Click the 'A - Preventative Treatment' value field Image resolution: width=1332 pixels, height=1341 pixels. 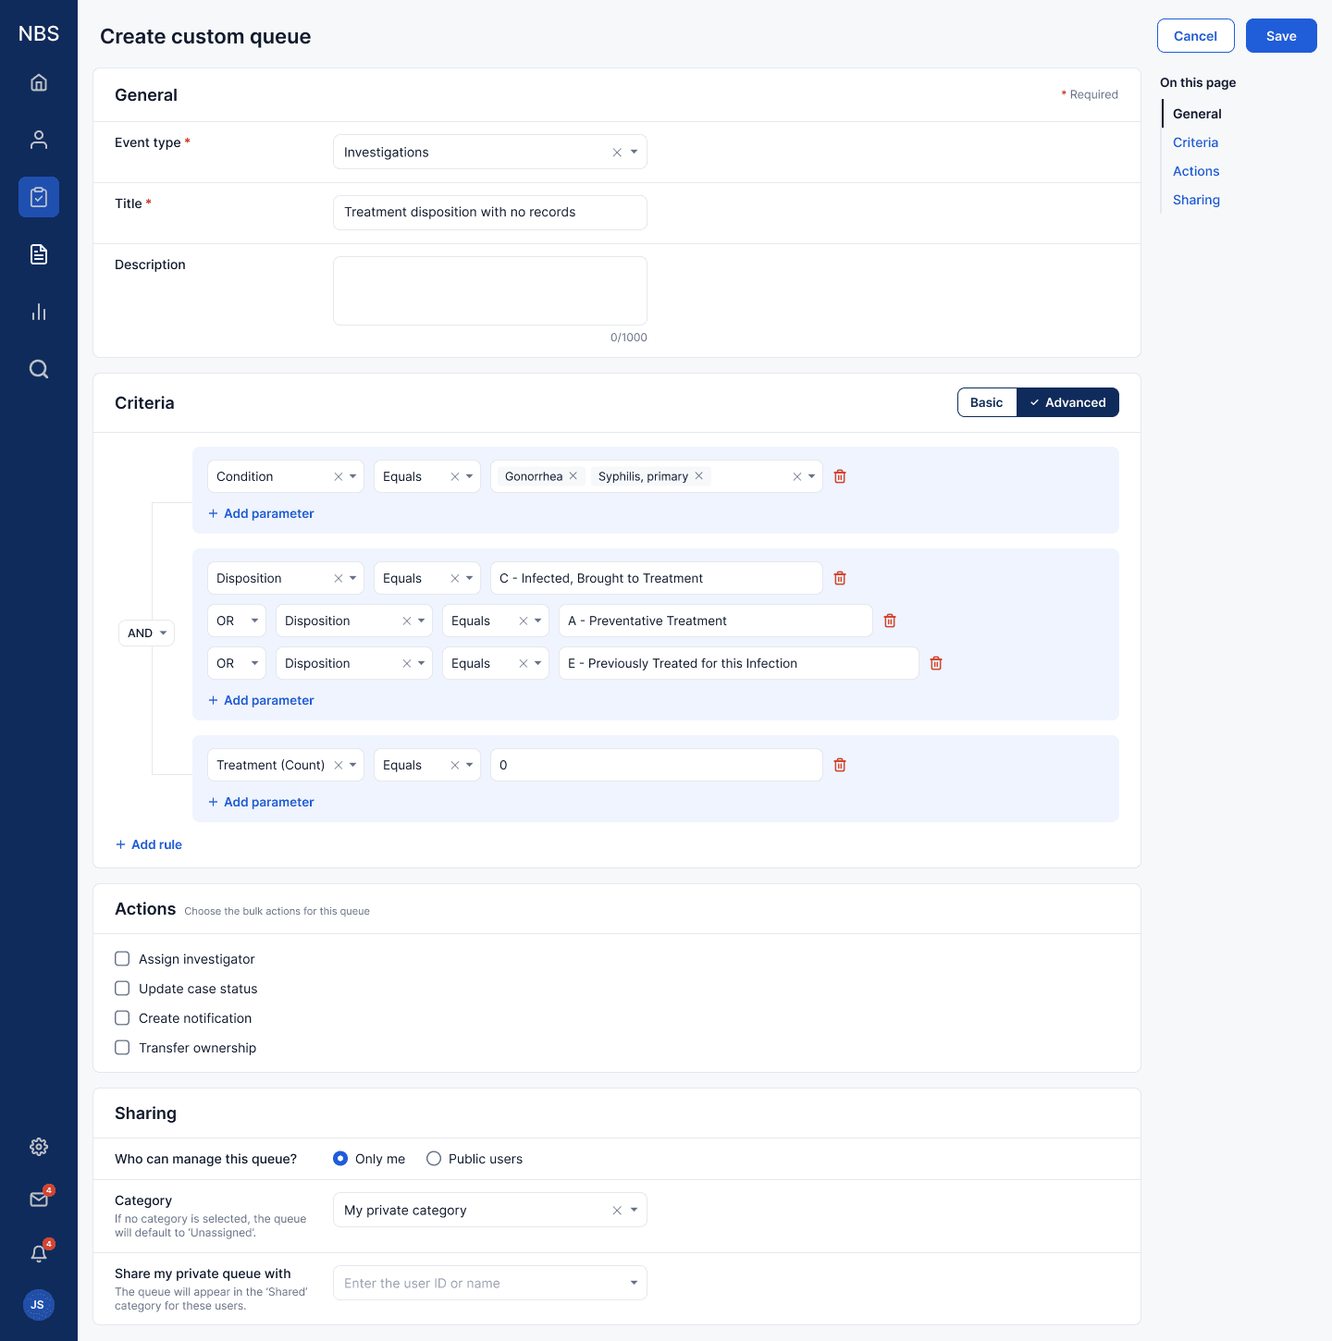(716, 621)
